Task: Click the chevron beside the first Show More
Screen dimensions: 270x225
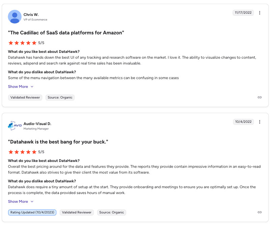Action: pos(32,87)
